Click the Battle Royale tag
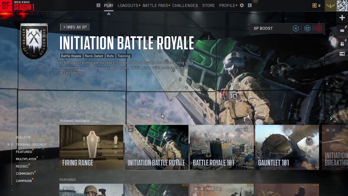This screenshot has width=348, height=196. point(71,56)
